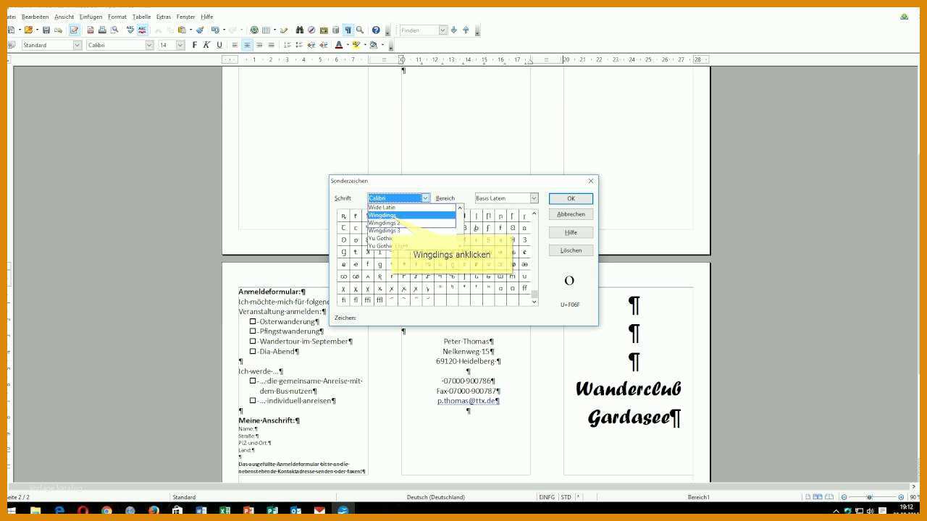Screen dimensions: 927x521
Task: Click the Zoom magnifier toolbar icon
Action: [x=360, y=30]
